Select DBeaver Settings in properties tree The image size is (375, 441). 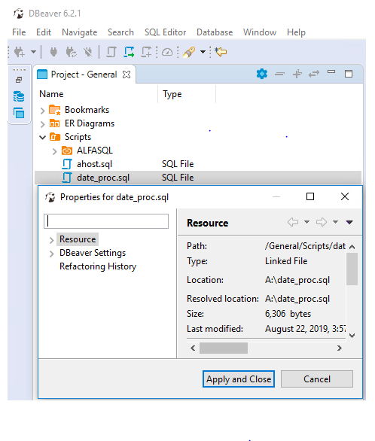(93, 253)
